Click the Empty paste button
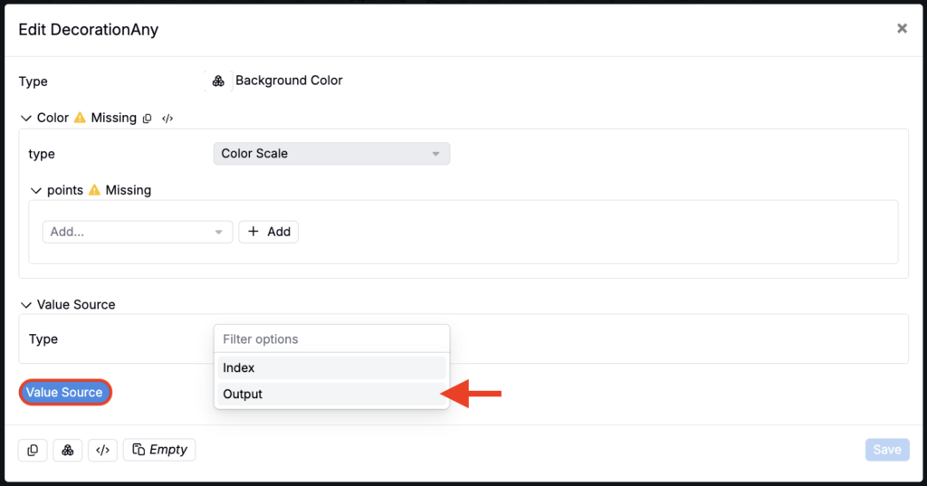Image resolution: width=927 pixels, height=486 pixels. pos(159,450)
